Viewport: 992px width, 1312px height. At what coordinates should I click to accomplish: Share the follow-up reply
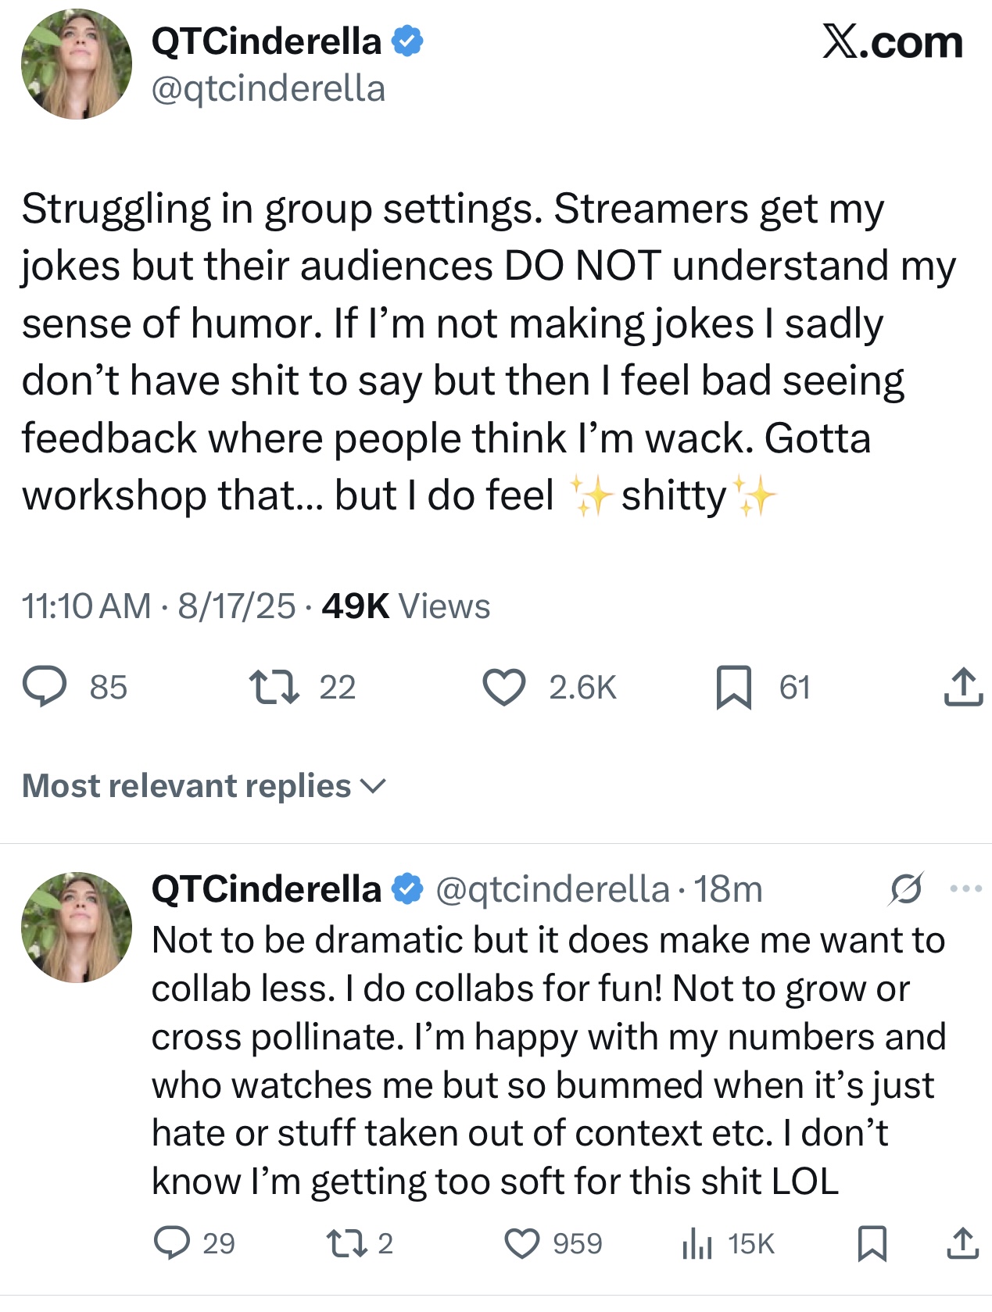click(x=962, y=1242)
